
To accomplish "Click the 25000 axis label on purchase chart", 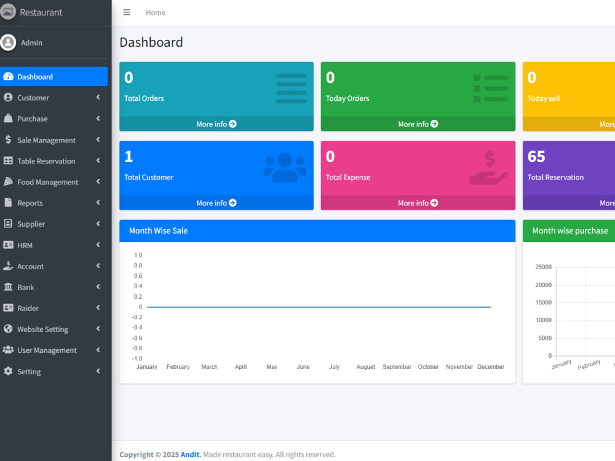I will [543, 267].
